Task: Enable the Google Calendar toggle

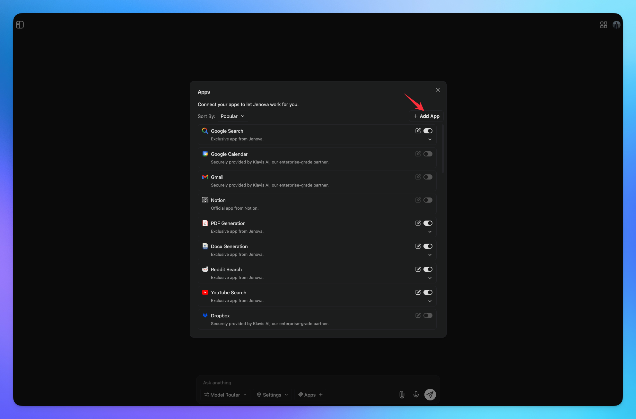Action: click(x=428, y=154)
